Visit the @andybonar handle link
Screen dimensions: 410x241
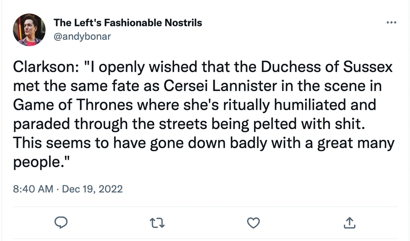point(82,36)
